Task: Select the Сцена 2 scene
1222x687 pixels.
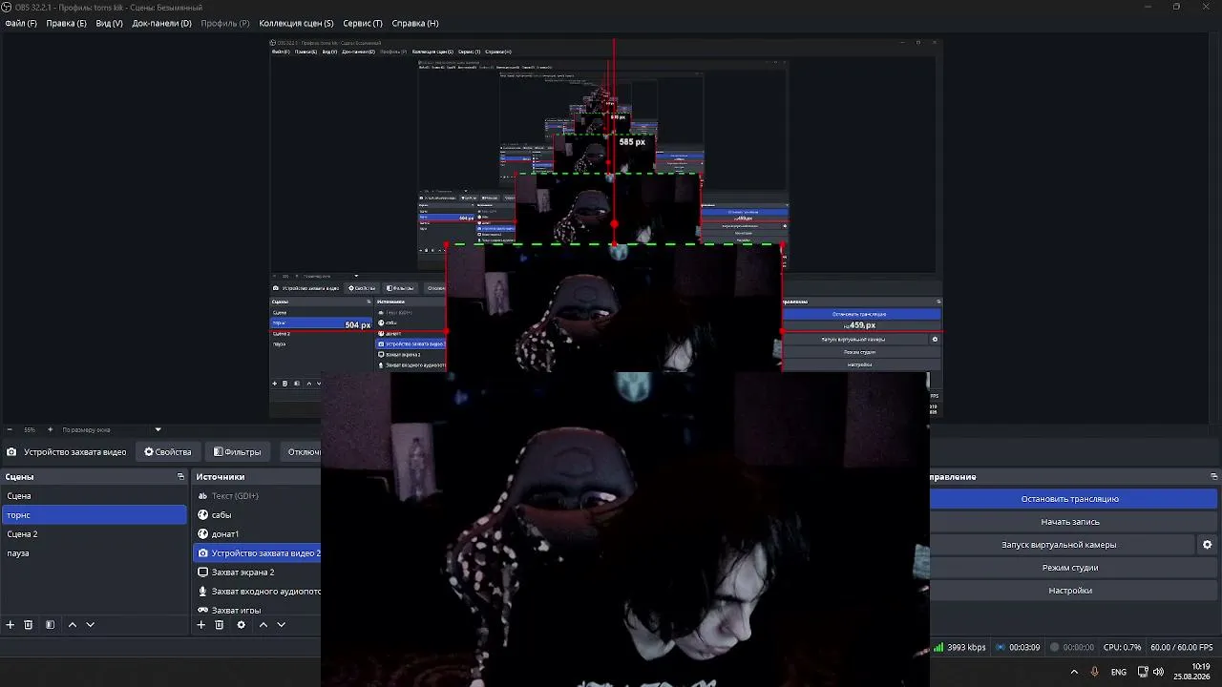Action: (95, 534)
